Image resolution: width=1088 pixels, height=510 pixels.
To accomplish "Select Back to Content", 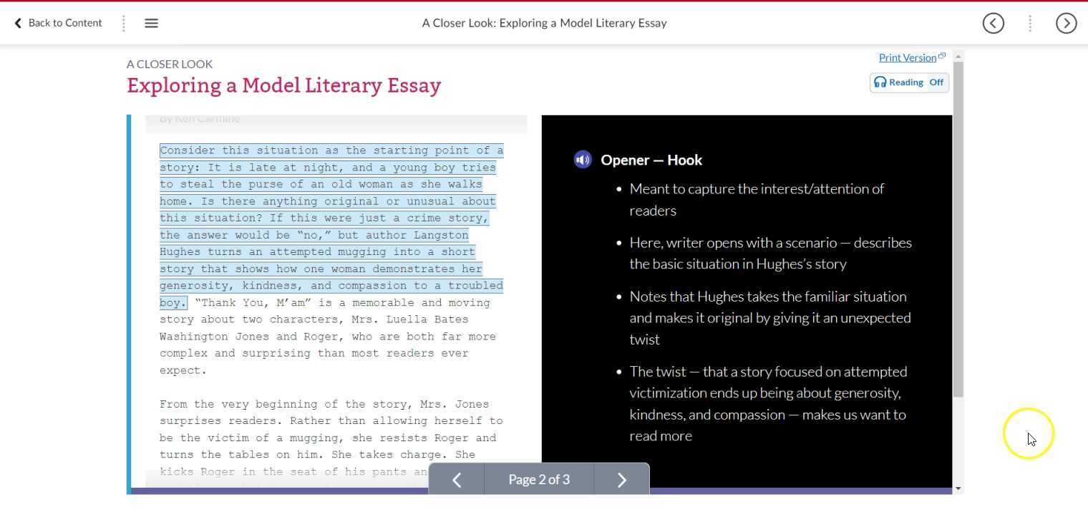I will click(64, 22).
